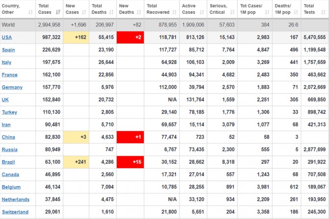329x219 pixels.
Task: Click sort arrows in New Cases header
Action: point(85,12)
